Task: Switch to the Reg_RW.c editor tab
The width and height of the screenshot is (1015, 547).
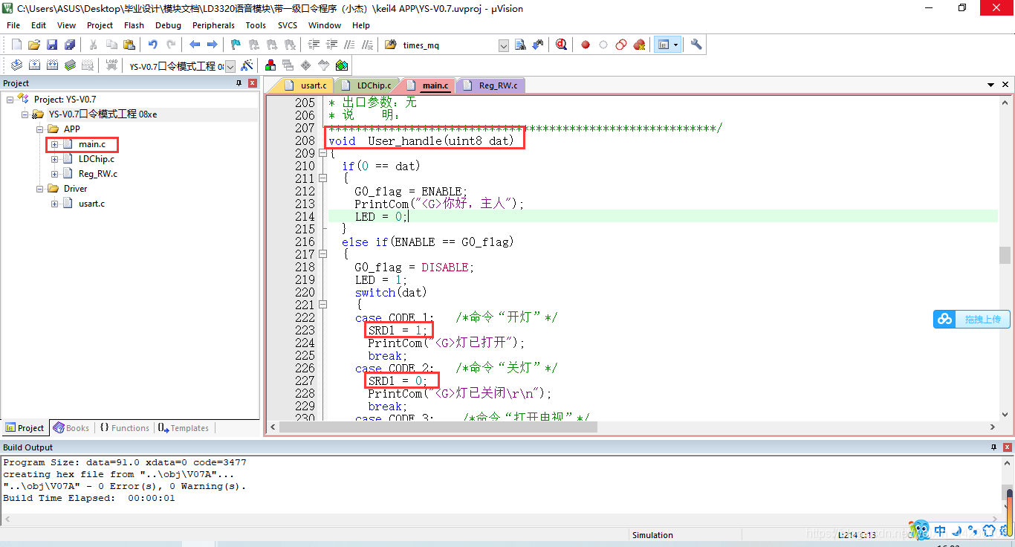Action: [x=490, y=85]
